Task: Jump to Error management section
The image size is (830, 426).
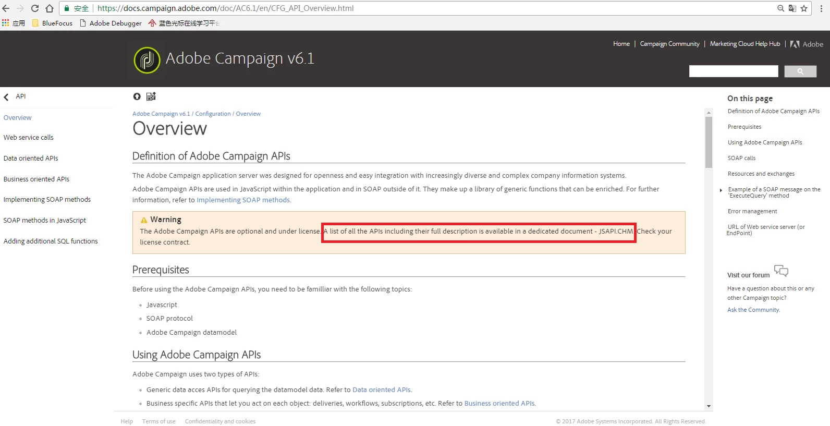Action: coord(752,211)
